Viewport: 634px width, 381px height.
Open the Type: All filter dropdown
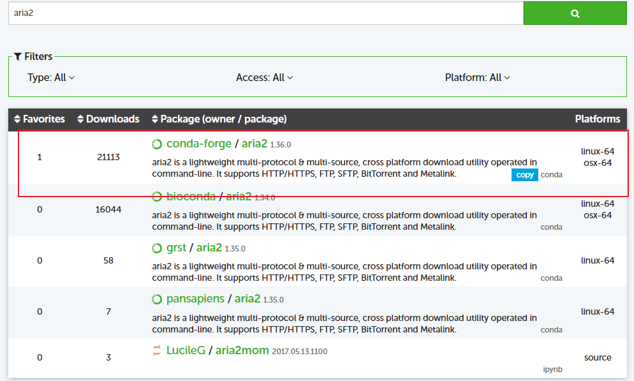coord(51,78)
